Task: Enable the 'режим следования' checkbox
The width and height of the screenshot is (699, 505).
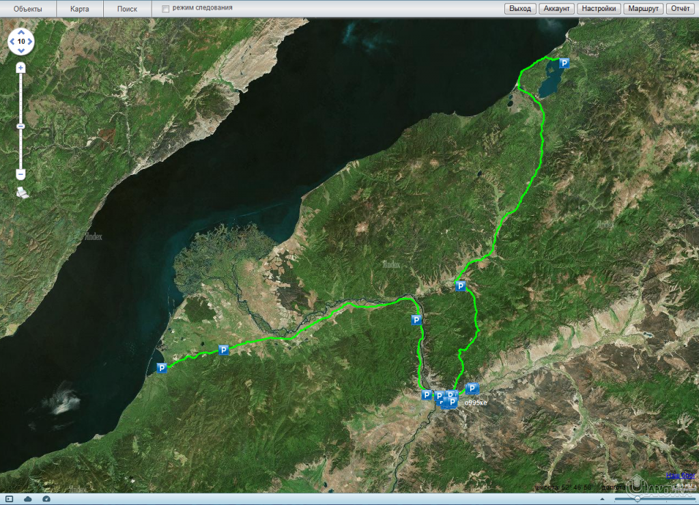Action: point(165,9)
